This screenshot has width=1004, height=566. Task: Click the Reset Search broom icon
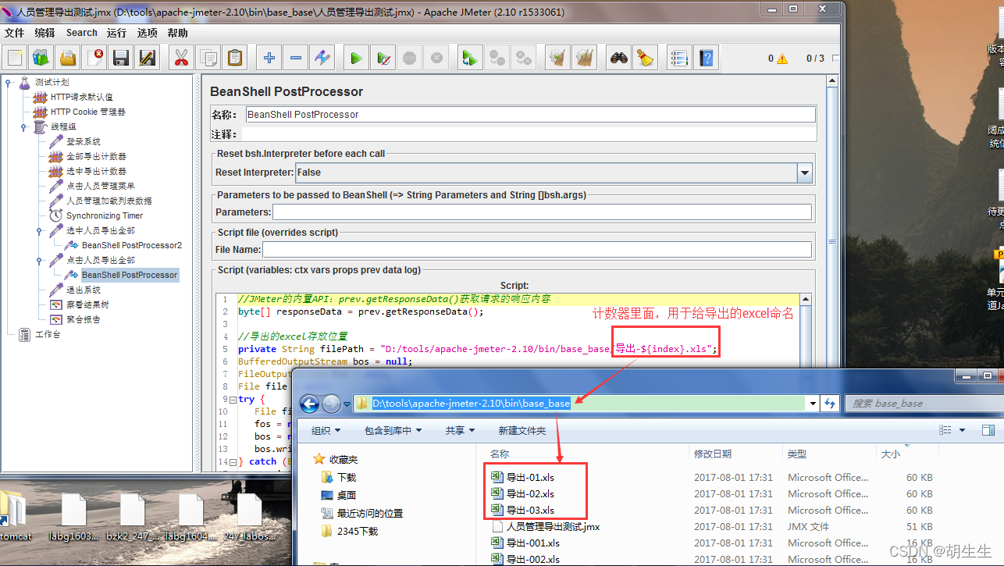coord(645,58)
